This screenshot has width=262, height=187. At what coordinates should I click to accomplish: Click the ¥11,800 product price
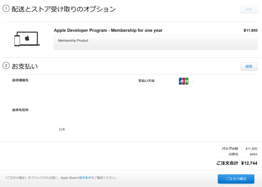pyautogui.click(x=250, y=31)
